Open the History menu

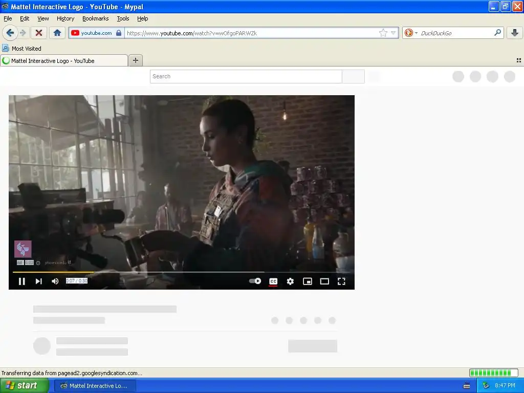click(x=65, y=18)
